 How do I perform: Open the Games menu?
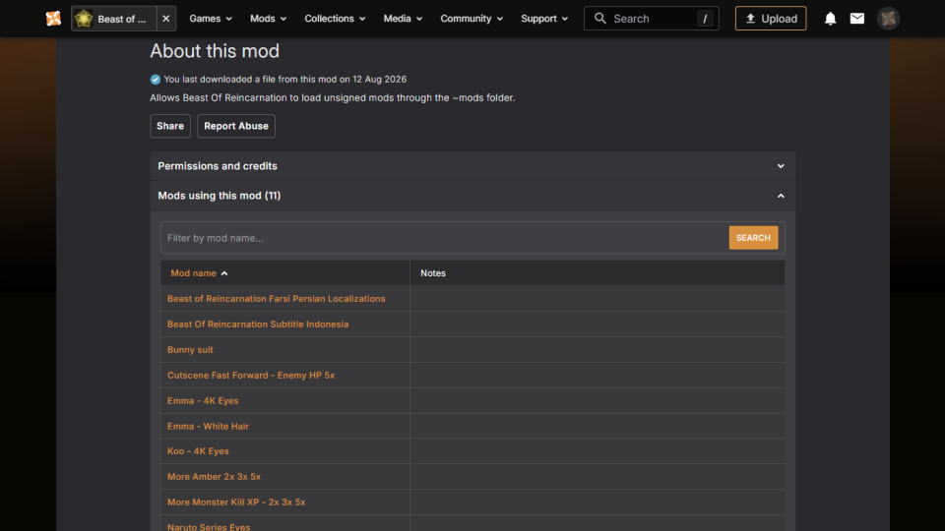[211, 19]
